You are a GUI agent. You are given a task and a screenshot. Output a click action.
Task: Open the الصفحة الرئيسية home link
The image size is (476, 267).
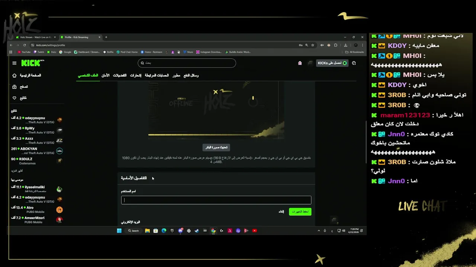tap(30, 75)
